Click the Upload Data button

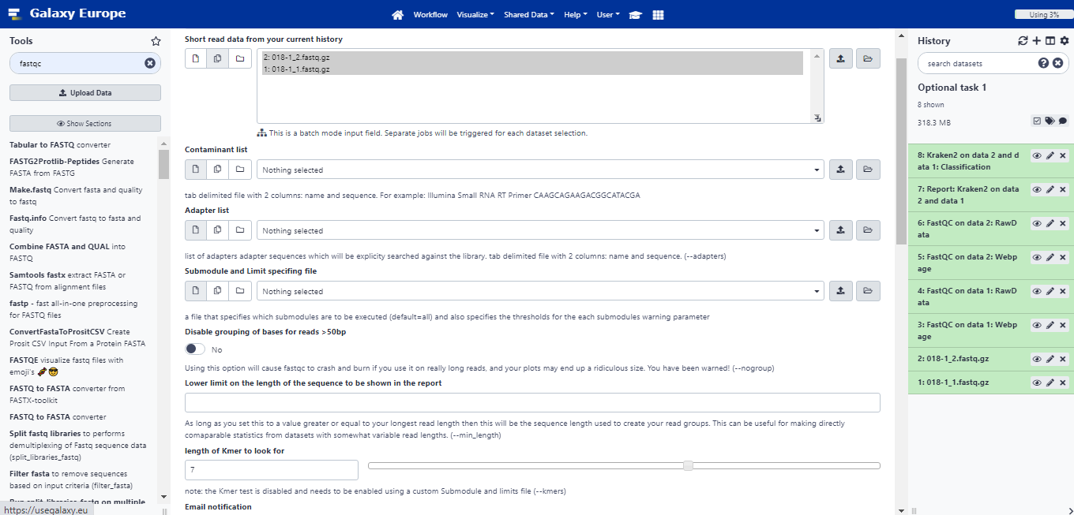point(85,92)
